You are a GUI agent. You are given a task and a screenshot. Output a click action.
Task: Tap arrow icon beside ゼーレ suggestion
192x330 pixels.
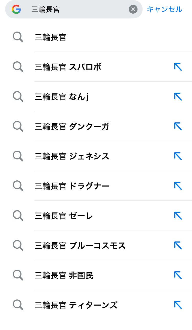click(x=178, y=216)
